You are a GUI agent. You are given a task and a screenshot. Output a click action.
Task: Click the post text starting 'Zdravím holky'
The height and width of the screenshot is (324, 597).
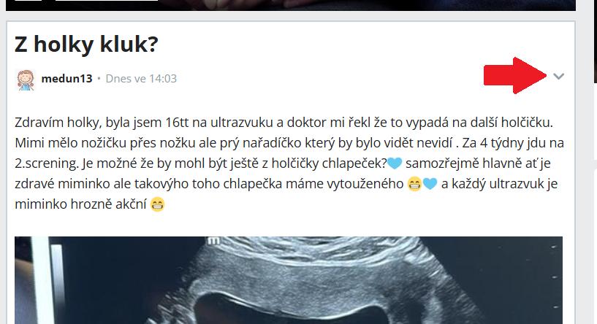[x=289, y=163]
